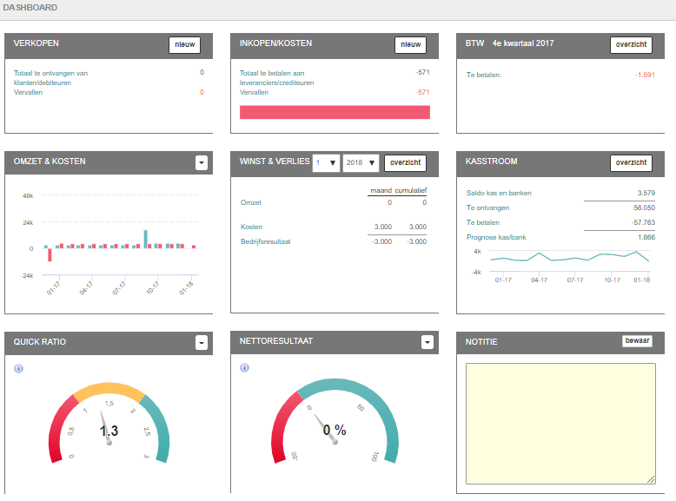Open the Nettoresultaat panel options arrow
This screenshot has width=676, height=501.
[427, 342]
